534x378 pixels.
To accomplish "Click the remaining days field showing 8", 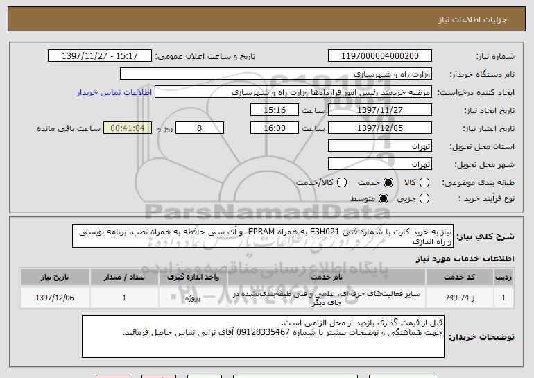I will click(x=200, y=128).
